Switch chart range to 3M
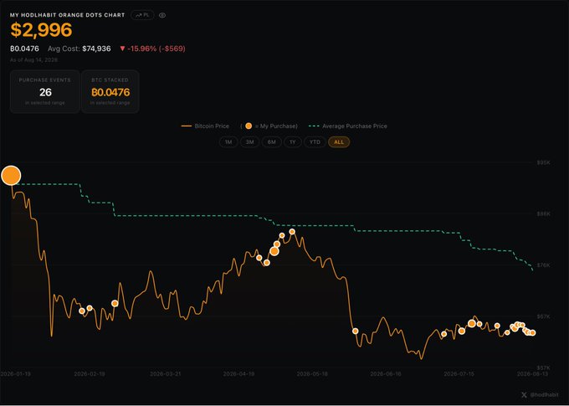569x406 pixels. [x=249, y=142]
